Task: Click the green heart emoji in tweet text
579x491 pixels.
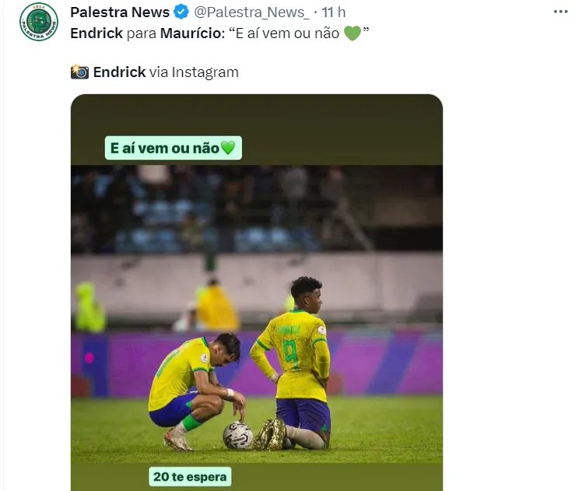Action: point(352,34)
